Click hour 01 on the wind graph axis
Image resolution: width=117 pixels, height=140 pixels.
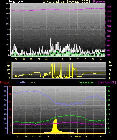(16, 59)
